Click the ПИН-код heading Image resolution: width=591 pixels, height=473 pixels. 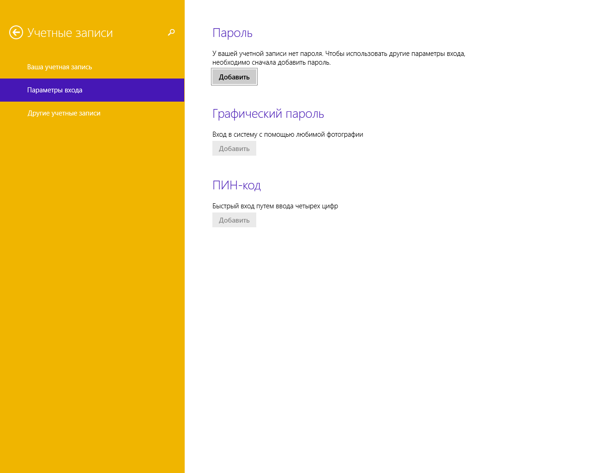pos(236,185)
